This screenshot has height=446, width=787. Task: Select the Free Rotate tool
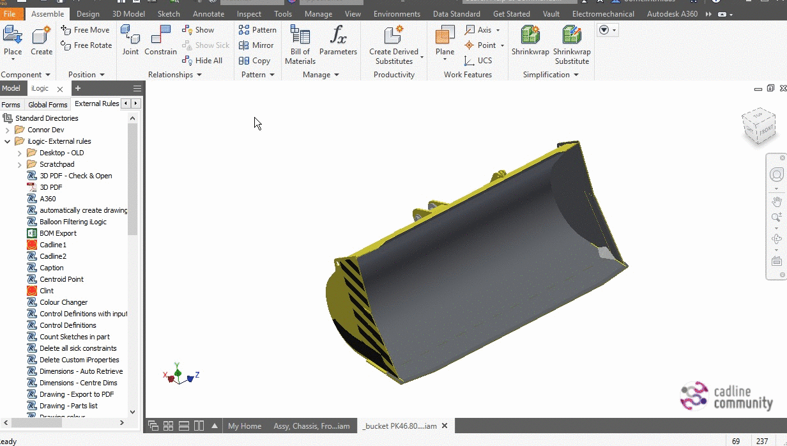86,45
